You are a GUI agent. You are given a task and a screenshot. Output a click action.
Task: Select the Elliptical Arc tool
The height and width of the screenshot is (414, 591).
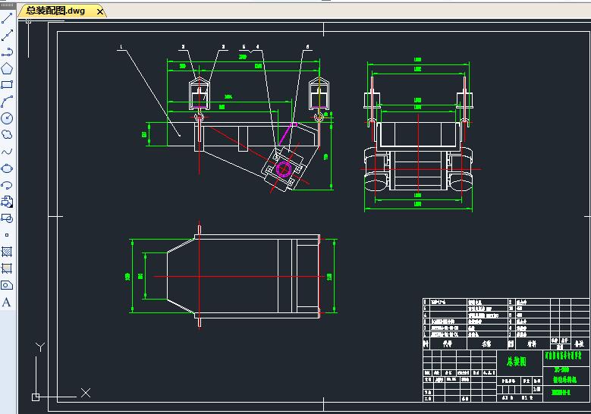7,185
